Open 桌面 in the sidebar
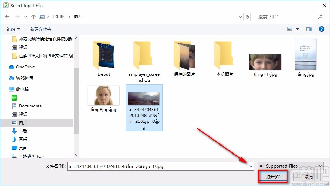 point(20,148)
